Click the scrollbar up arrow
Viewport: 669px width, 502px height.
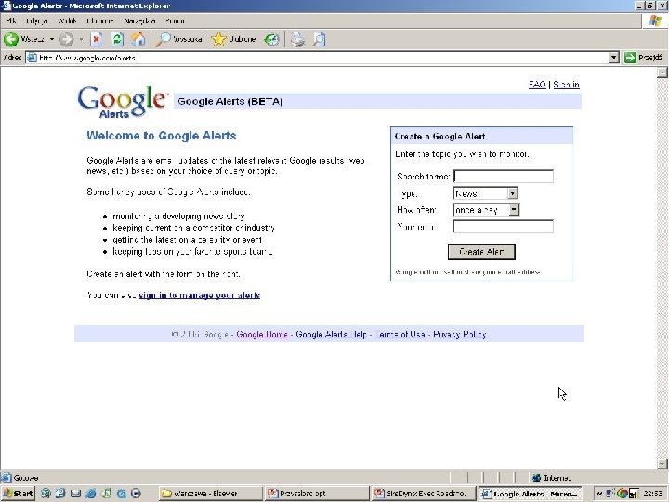(662, 73)
